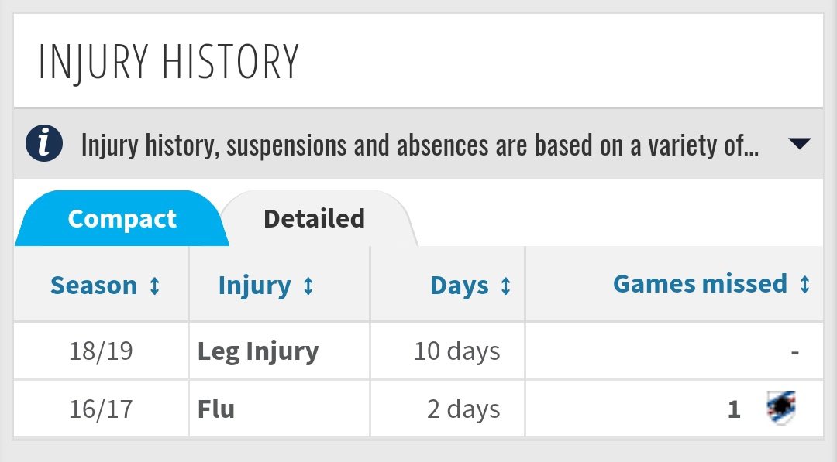This screenshot has height=462, width=837.
Task: Expand the injury history info notice
Action: click(799, 144)
